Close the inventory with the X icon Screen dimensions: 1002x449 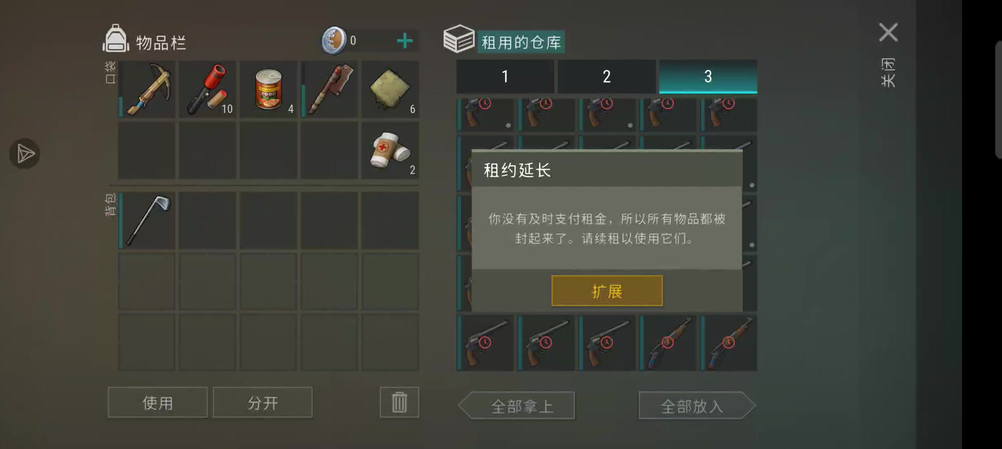tap(888, 32)
